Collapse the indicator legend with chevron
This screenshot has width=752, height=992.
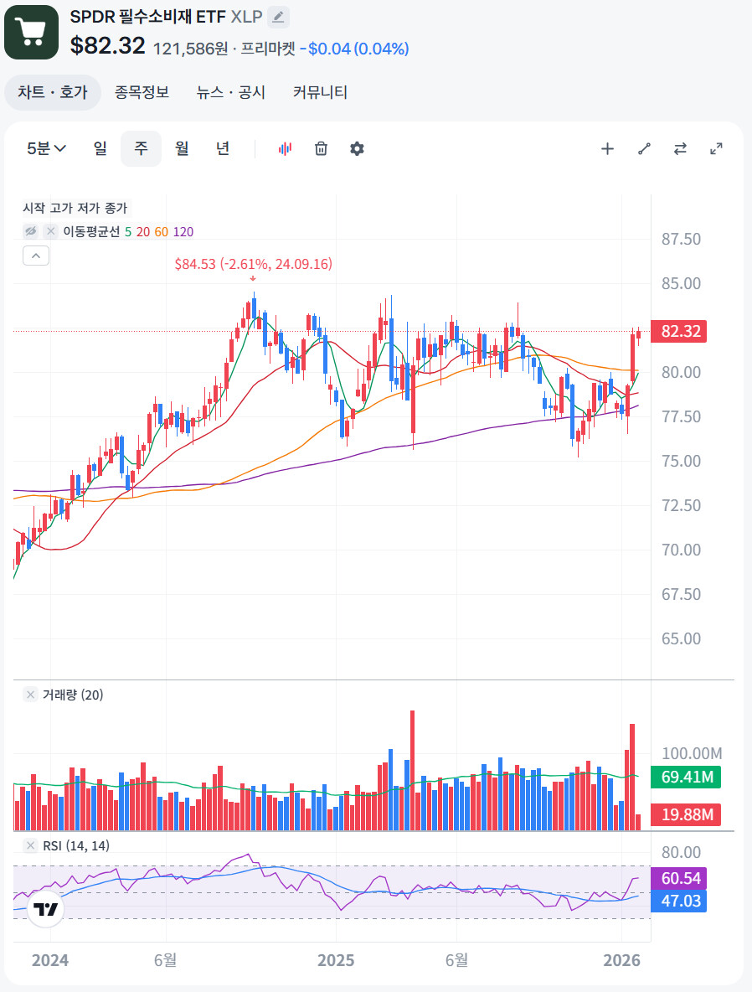[x=36, y=256]
